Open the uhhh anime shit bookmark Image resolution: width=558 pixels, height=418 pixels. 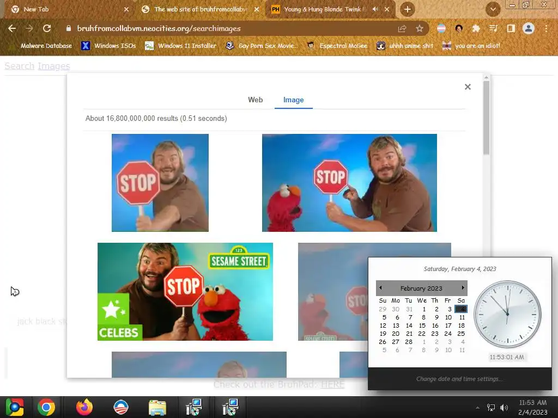(405, 46)
